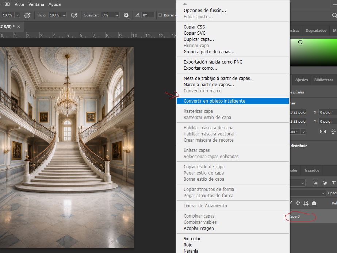The image size is (337, 253).
Task: Click the brush angle icon
Action: (137, 15)
